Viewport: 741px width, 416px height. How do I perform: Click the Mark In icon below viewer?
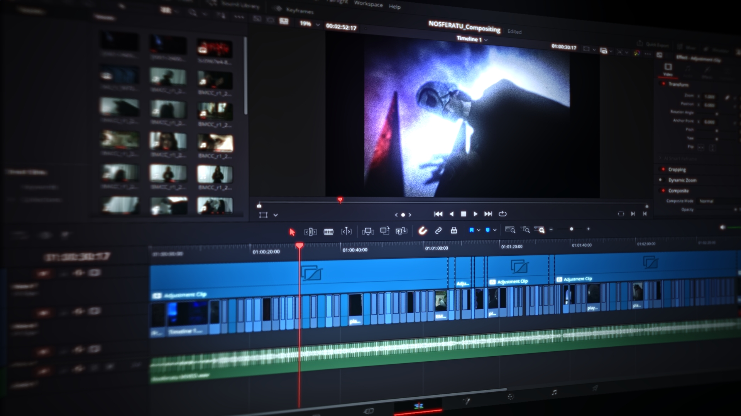click(633, 214)
